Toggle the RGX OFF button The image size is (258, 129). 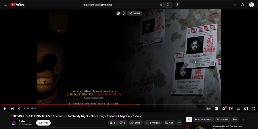coord(135,13)
